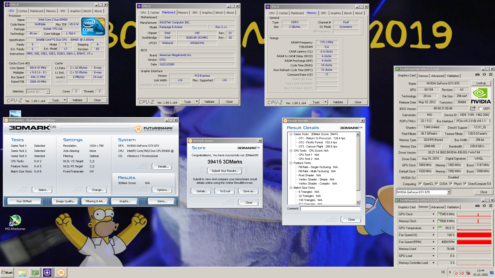The image size is (495, 278).
Task: Click Comment input field in Result Details
Action: [x=330, y=208]
